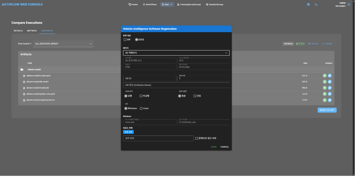
Task: Click the rocket deploy icon for python_env.yaml
Action: pyautogui.click(x=330, y=94)
